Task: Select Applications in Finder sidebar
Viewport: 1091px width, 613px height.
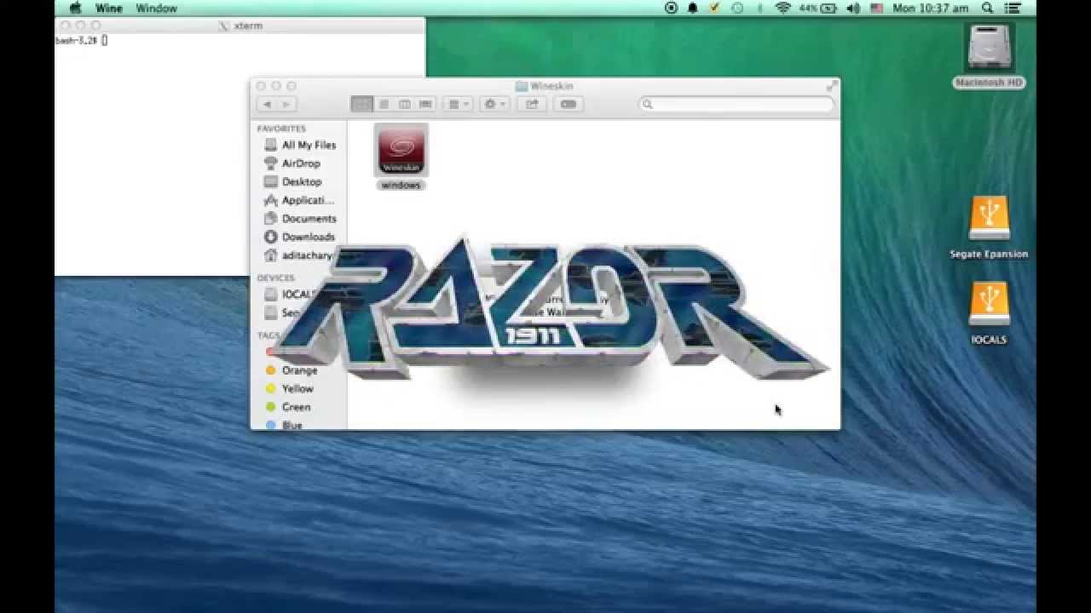Action: click(x=299, y=201)
